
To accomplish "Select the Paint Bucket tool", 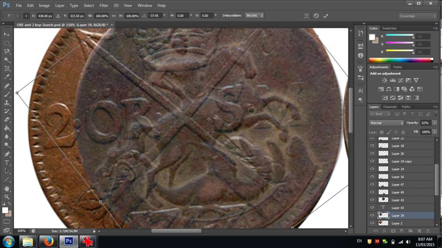I will tap(7, 128).
